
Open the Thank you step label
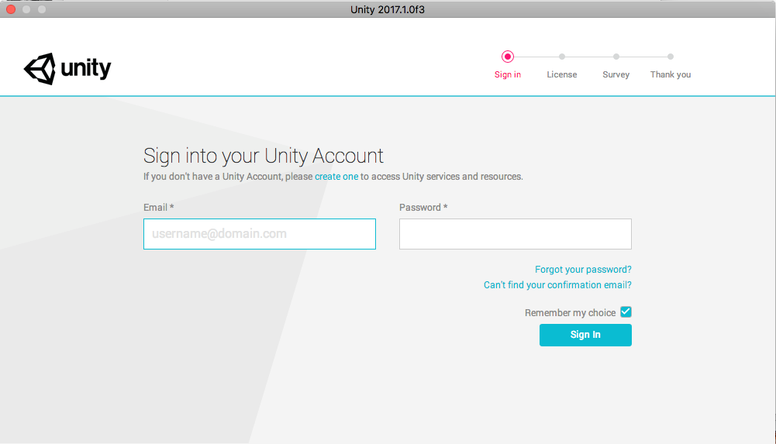pos(670,74)
